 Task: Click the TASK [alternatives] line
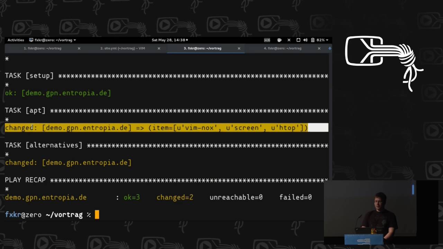166,145
